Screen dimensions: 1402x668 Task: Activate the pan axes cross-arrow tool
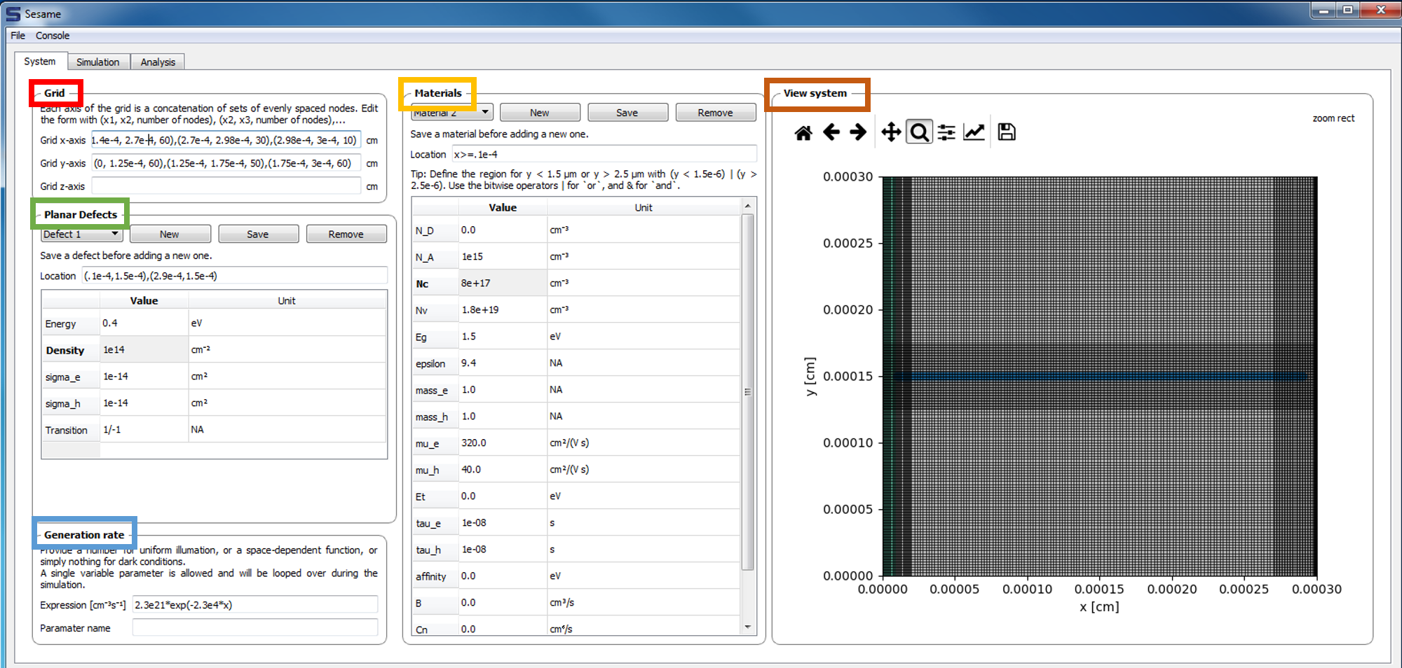pyautogui.click(x=891, y=132)
